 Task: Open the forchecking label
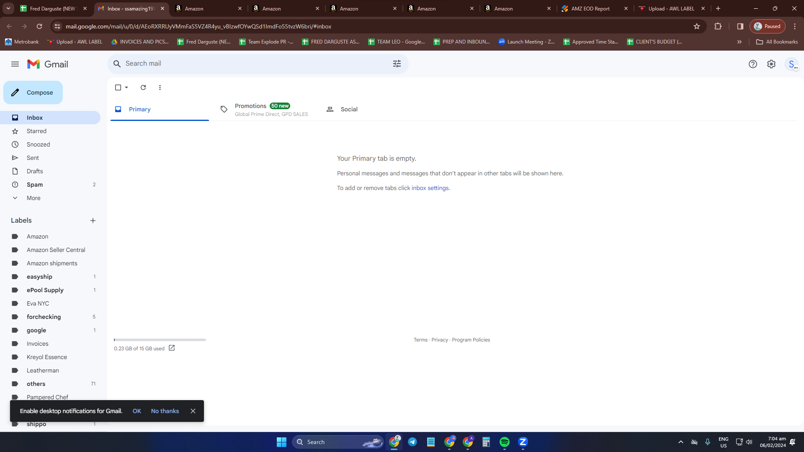50,317
